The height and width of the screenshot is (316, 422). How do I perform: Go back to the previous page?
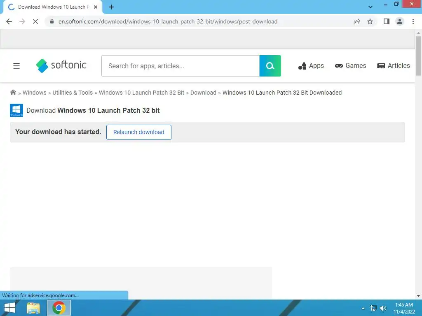9,21
